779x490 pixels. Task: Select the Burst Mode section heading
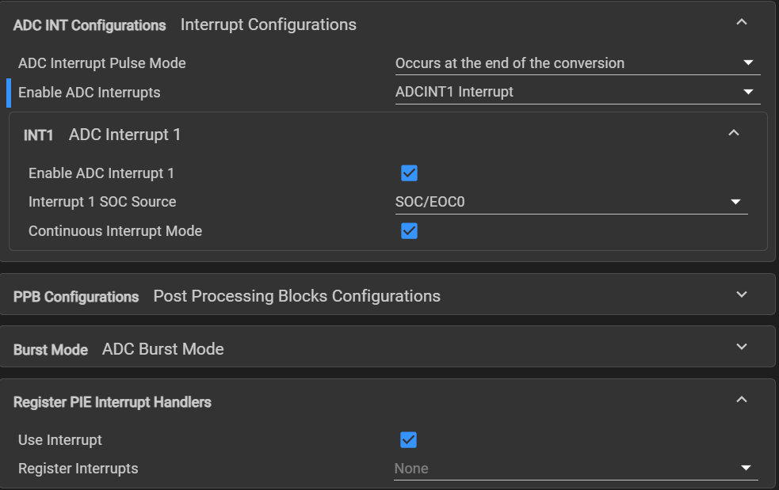tap(51, 350)
